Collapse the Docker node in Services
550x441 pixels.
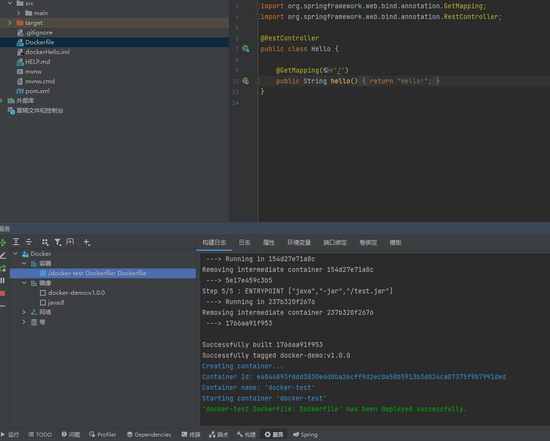point(16,253)
